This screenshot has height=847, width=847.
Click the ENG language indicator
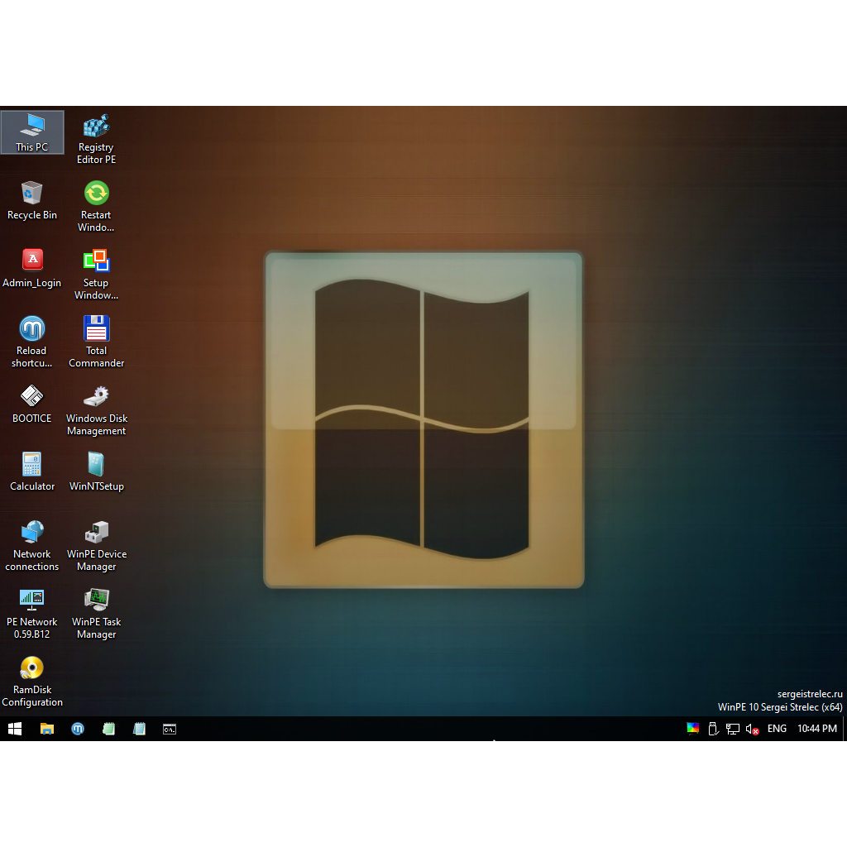click(x=777, y=729)
